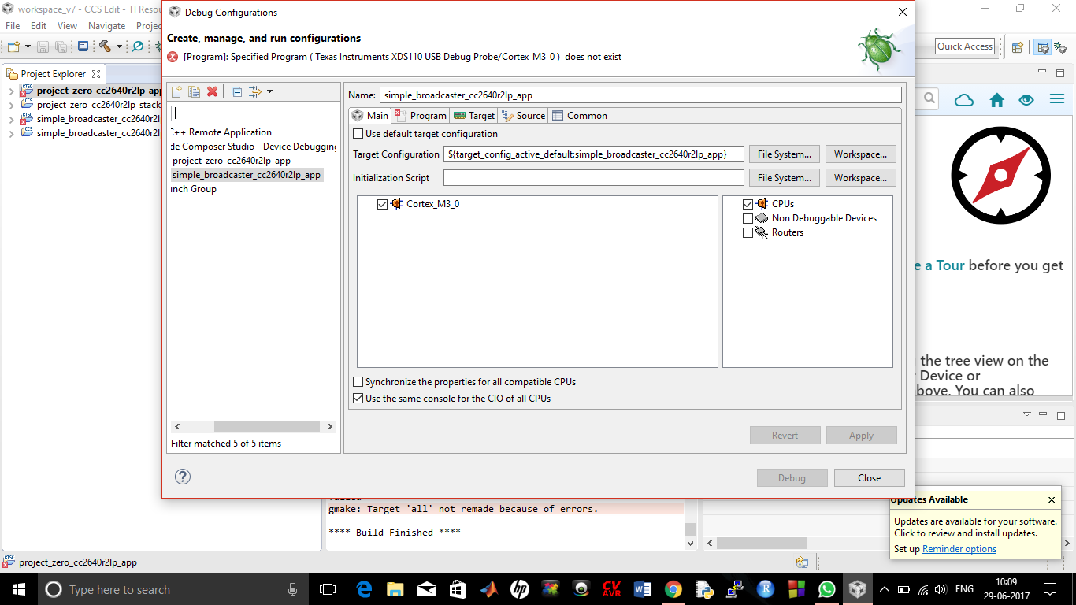Toggle Use default target configuration checkbox
This screenshot has height=605, width=1076.
pos(359,134)
